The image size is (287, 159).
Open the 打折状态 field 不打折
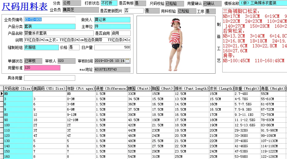coord(109,3)
